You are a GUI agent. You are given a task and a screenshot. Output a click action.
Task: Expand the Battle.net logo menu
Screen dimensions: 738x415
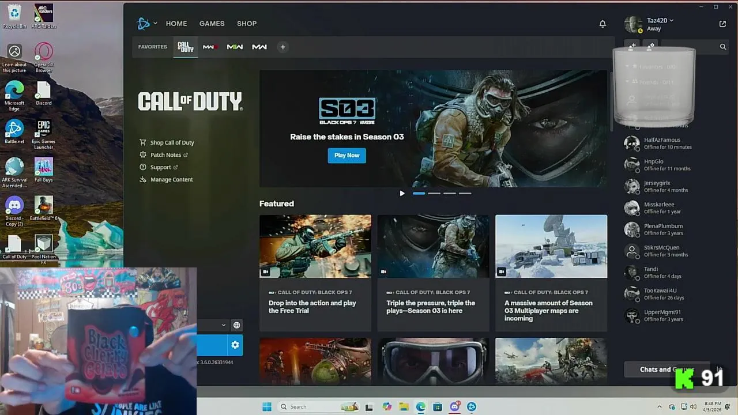pyautogui.click(x=146, y=24)
